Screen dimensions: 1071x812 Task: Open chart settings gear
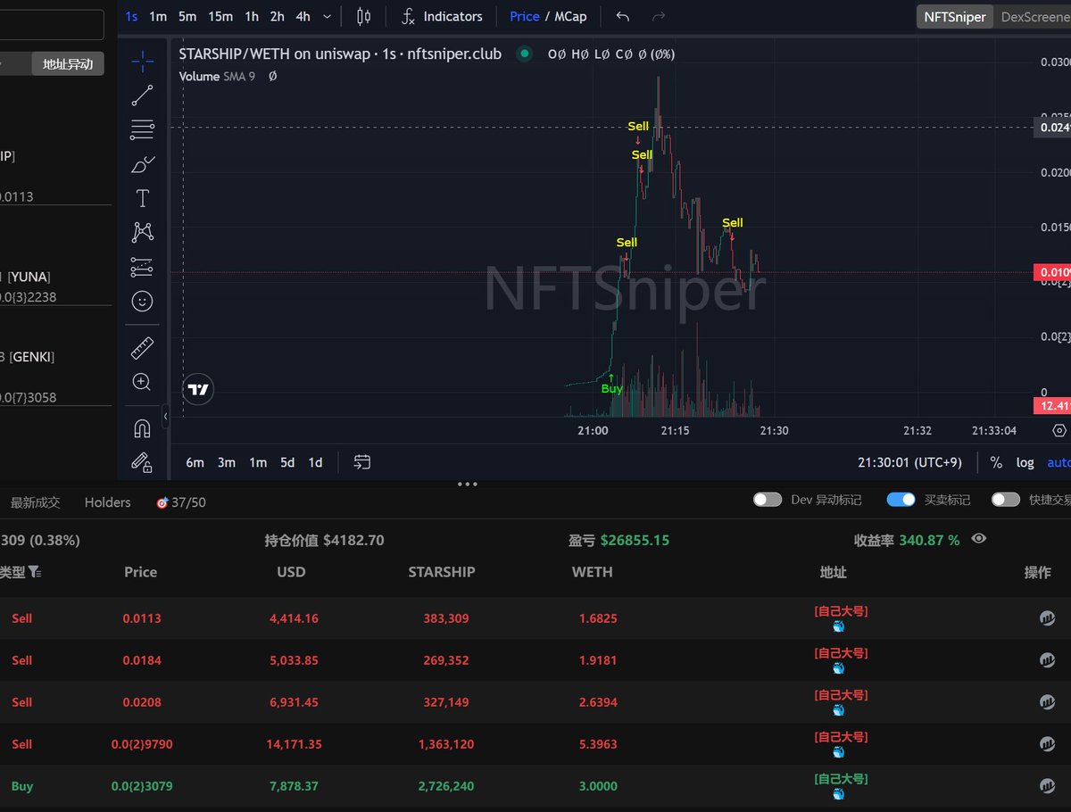tap(1059, 430)
